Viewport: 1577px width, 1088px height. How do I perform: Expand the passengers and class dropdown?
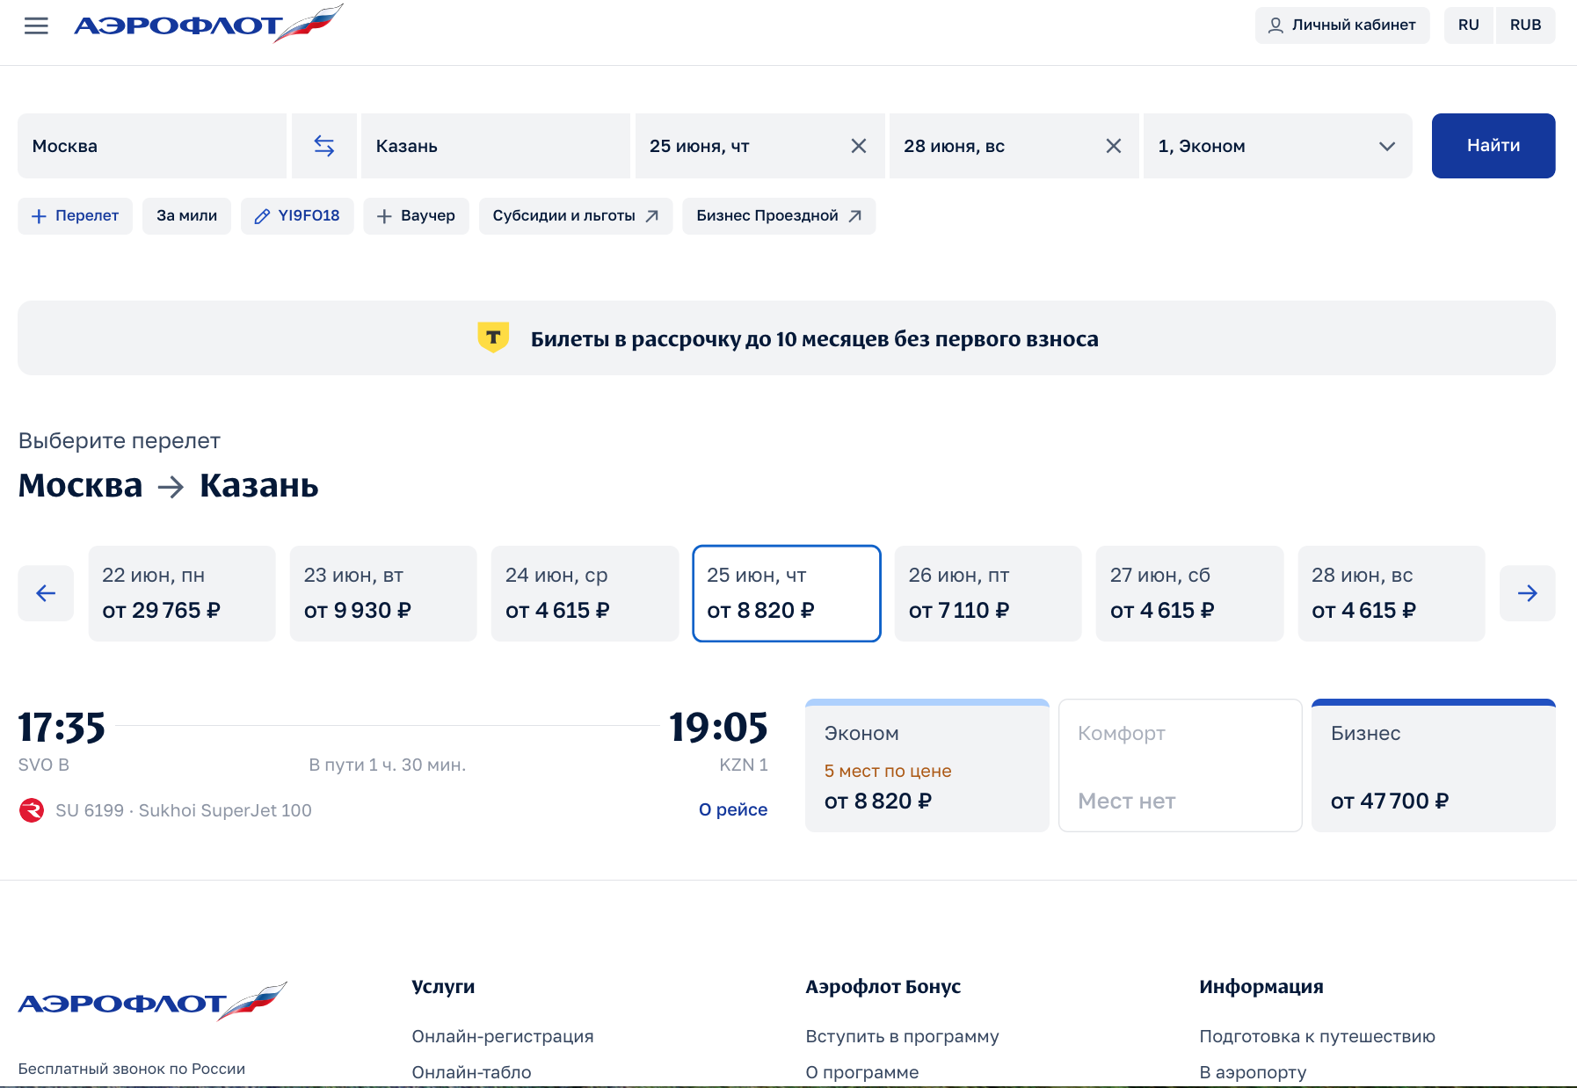(1277, 146)
